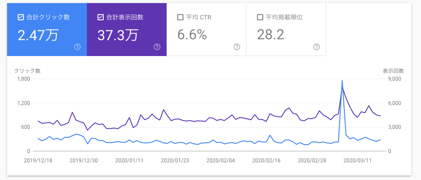421x180 pixels.
Task: Click the help icon for 平均 CTR
Action: (x=237, y=47)
